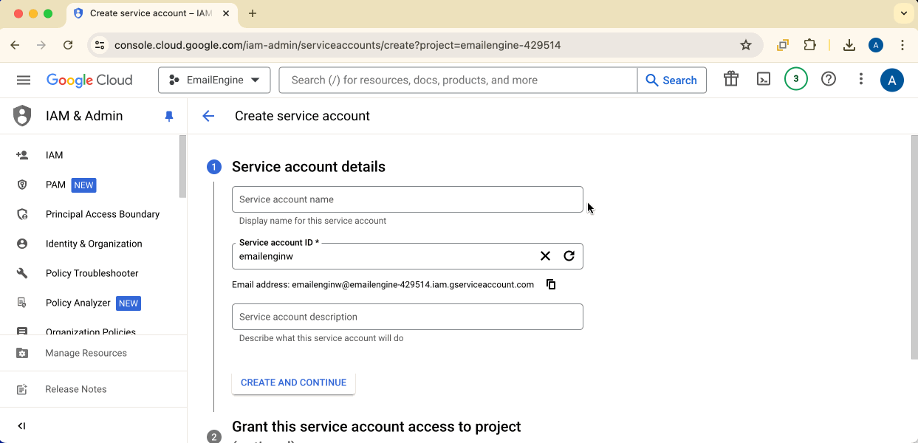Activate the Cloud Shell terminal
This screenshot has width=918, height=443.
[x=764, y=78]
